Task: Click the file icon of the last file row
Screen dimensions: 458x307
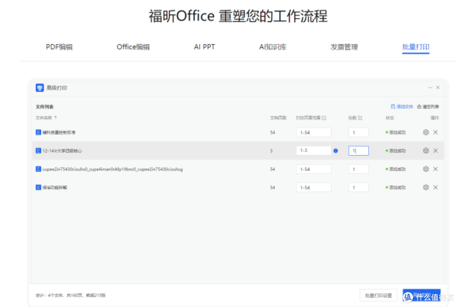Action: pyautogui.click(x=38, y=188)
